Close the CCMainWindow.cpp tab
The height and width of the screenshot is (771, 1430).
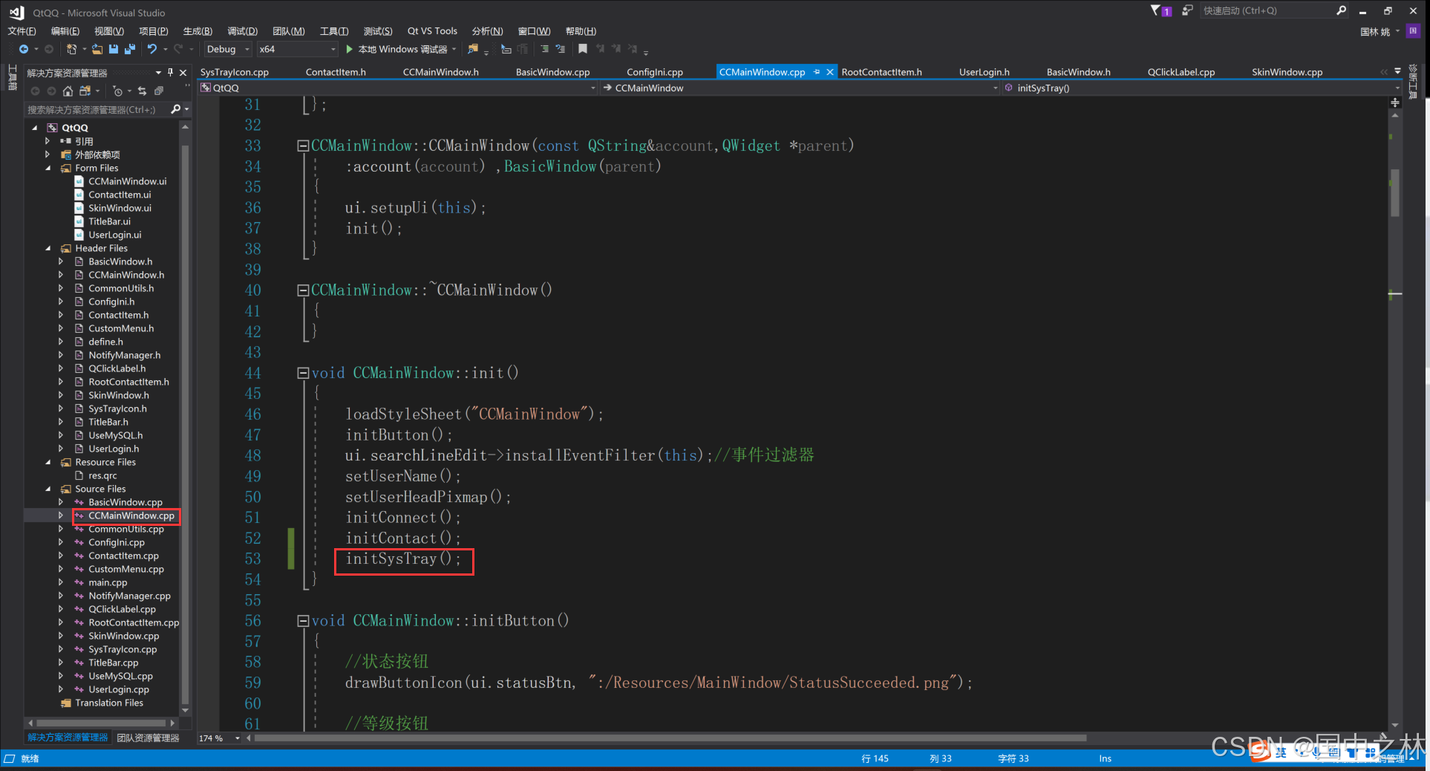830,72
